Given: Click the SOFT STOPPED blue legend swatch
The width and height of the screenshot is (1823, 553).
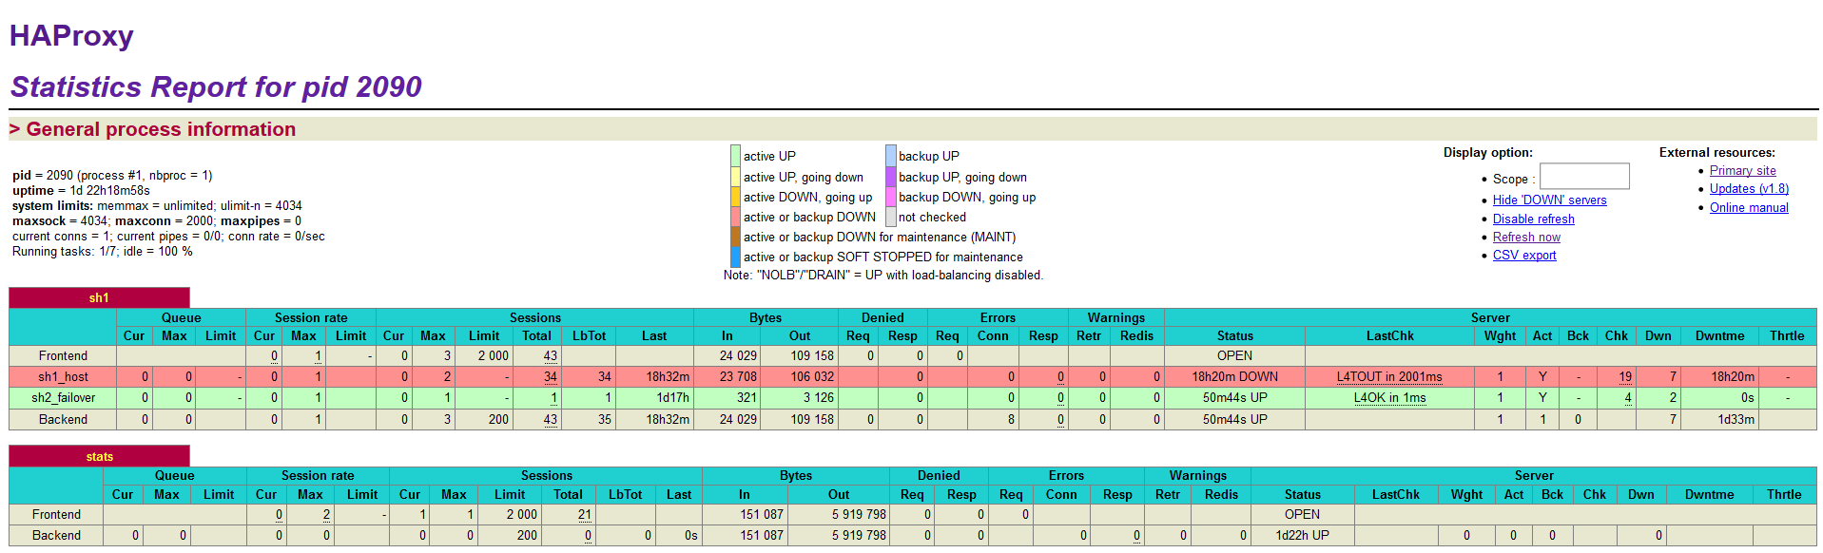Looking at the screenshot, I should pos(735,257).
